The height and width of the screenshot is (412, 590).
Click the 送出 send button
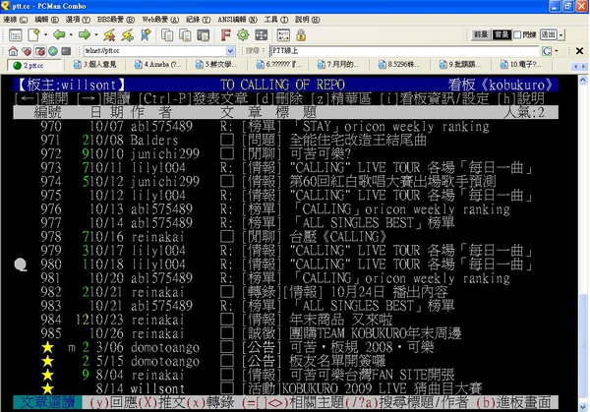(x=549, y=35)
